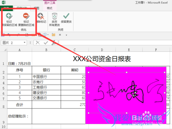Viewport: 172px width, 129px height.
Task: Click the 总经理批示： cell
Action: tap(20, 116)
